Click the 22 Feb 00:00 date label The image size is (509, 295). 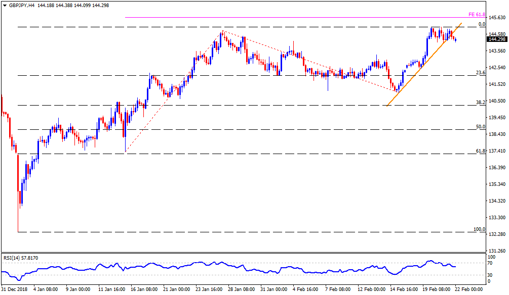pos(469,290)
